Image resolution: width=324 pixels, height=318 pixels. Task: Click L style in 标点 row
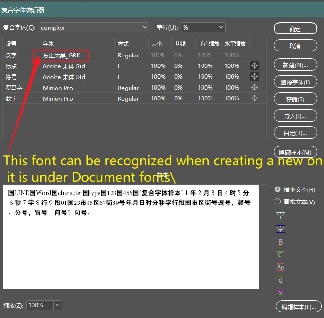pos(119,66)
